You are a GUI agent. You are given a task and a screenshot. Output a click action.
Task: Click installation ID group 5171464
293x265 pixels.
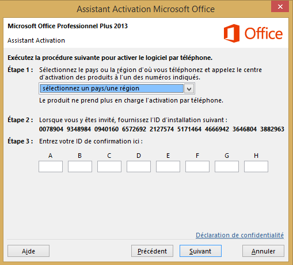pos(189,129)
